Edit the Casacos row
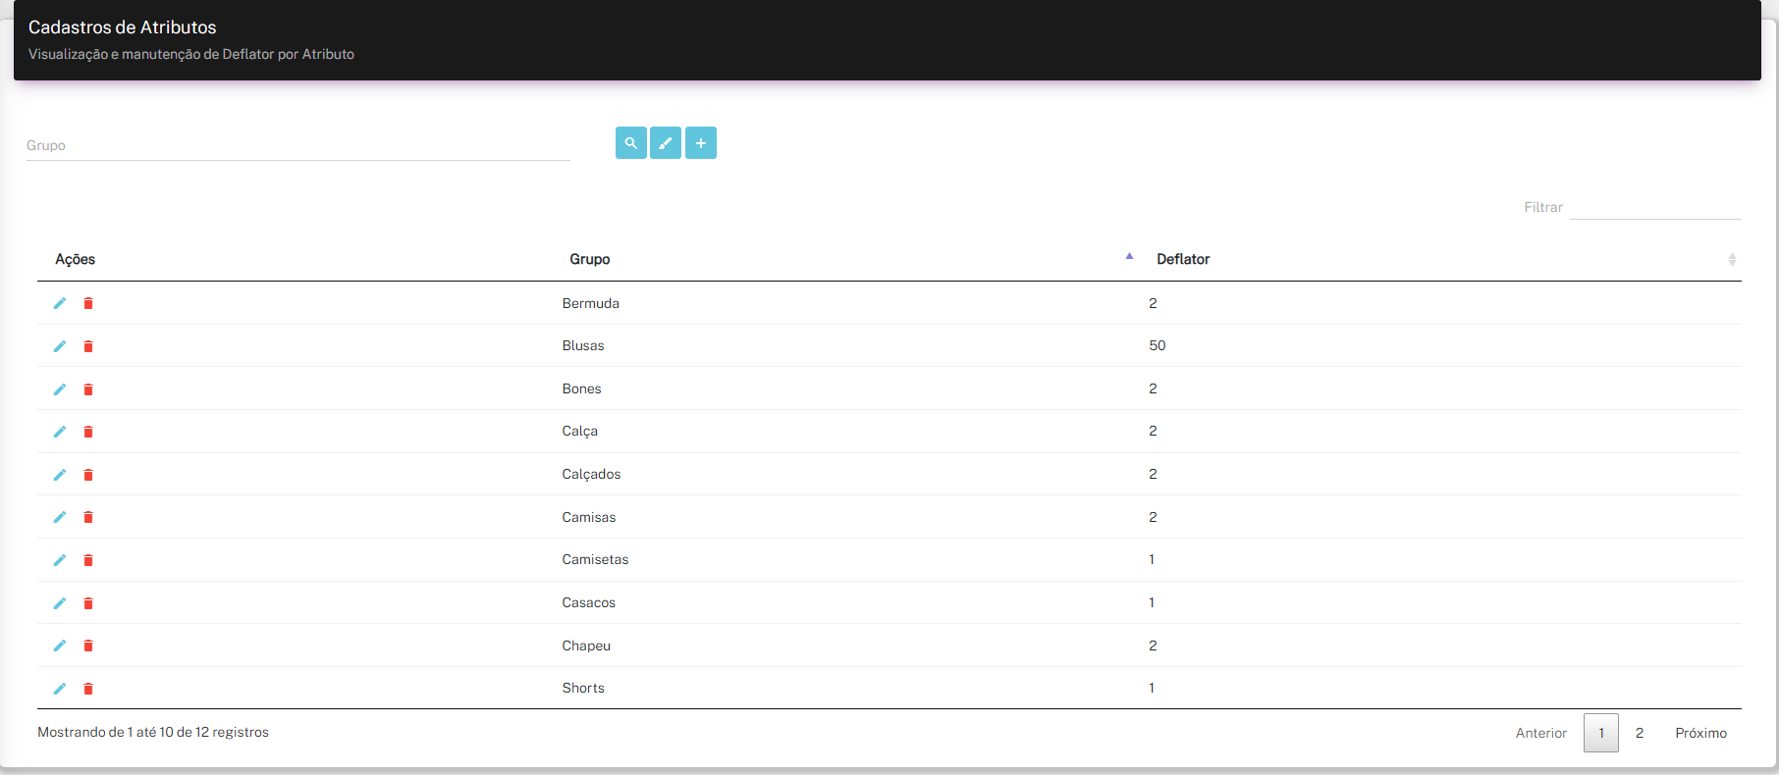1779x775 pixels. click(x=60, y=603)
